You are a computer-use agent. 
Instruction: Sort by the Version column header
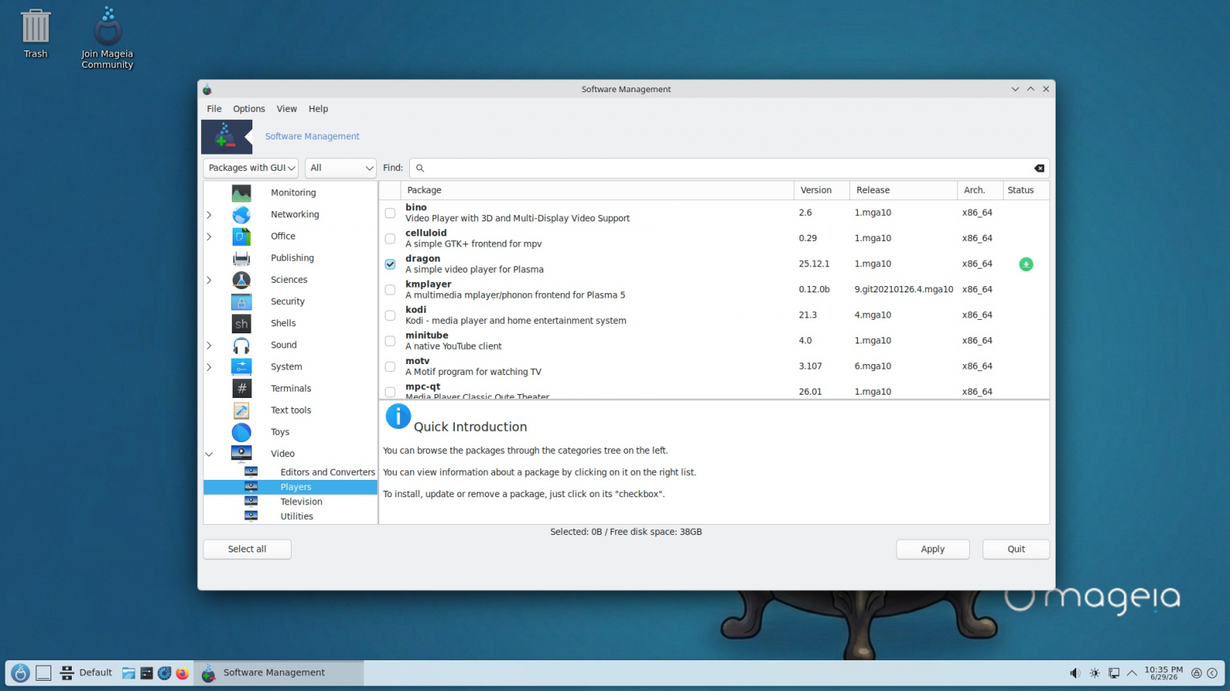click(822, 190)
